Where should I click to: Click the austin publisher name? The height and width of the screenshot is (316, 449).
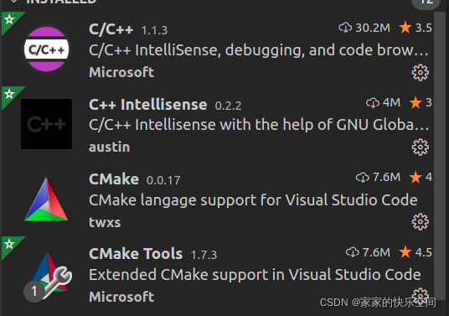(x=110, y=147)
